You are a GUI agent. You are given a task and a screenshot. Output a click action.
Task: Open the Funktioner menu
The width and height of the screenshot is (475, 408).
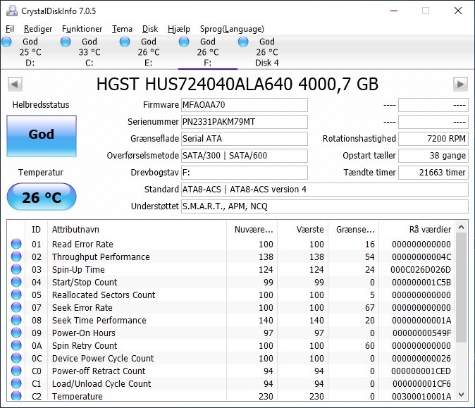(x=82, y=29)
